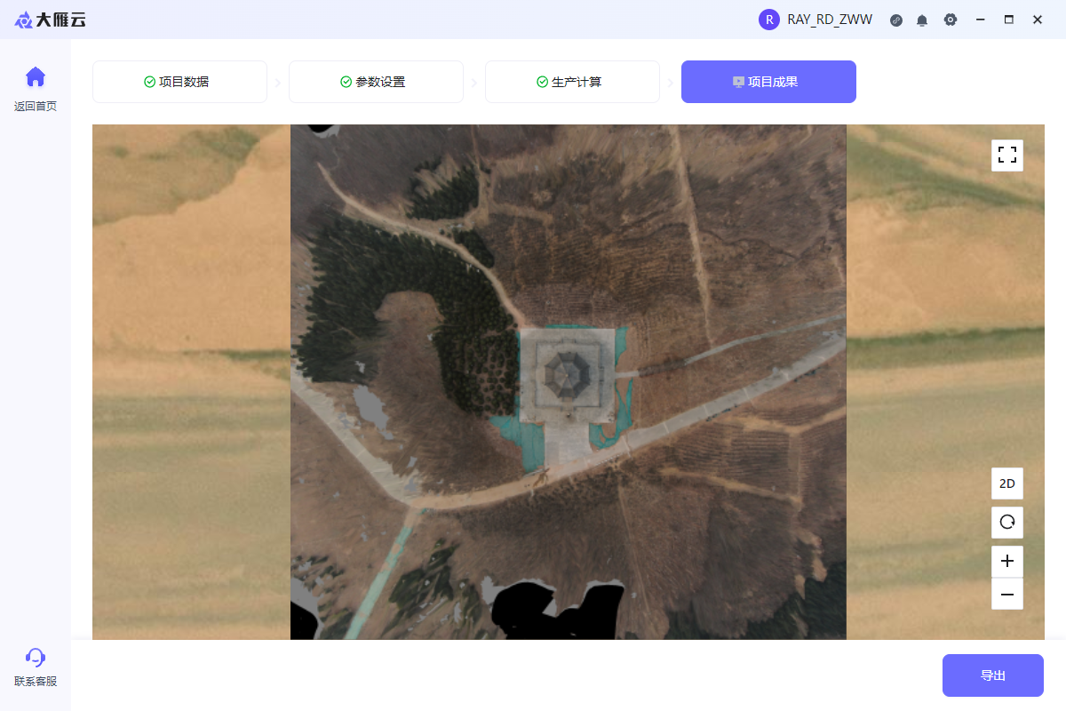Select the 项目成果 step
1066x711 pixels.
[768, 82]
